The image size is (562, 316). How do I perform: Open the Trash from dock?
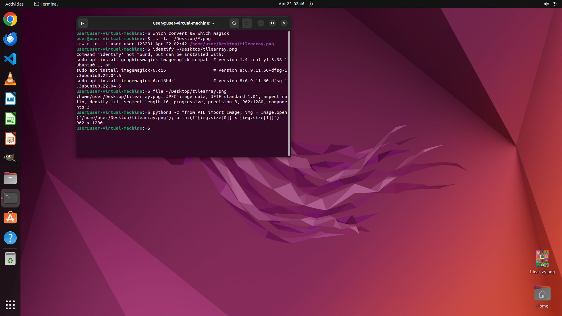tap(10, 259)
